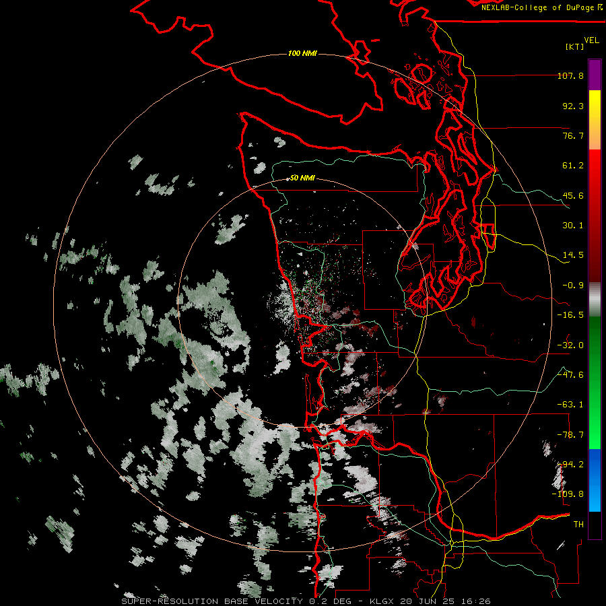Click the 30.1 velocity scale value

(x=573, y=226)
